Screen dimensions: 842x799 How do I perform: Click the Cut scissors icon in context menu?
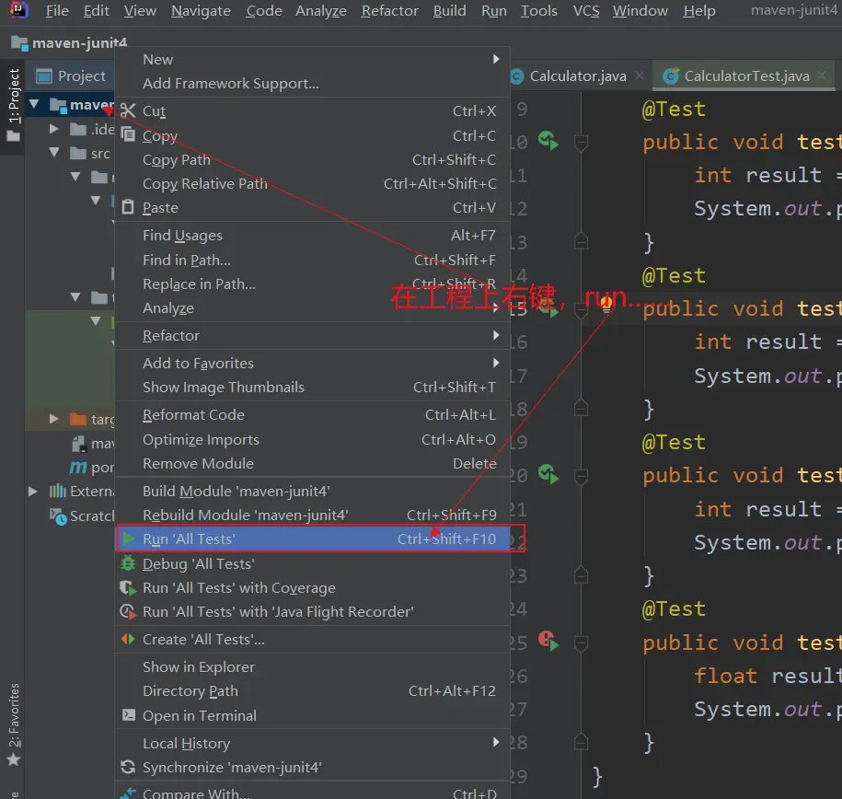click(128, 111)
